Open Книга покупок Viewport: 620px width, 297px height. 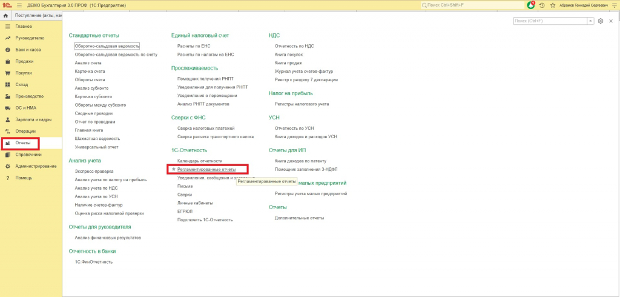289,55
